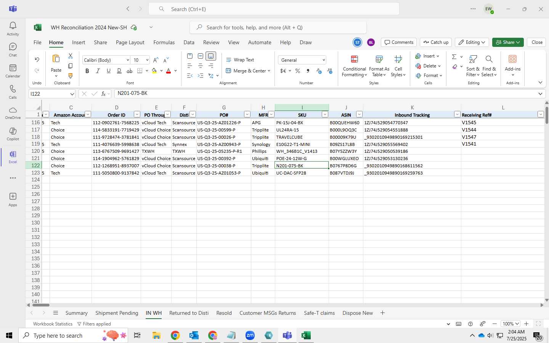Toggle Wrap Text

coord(240,60)
